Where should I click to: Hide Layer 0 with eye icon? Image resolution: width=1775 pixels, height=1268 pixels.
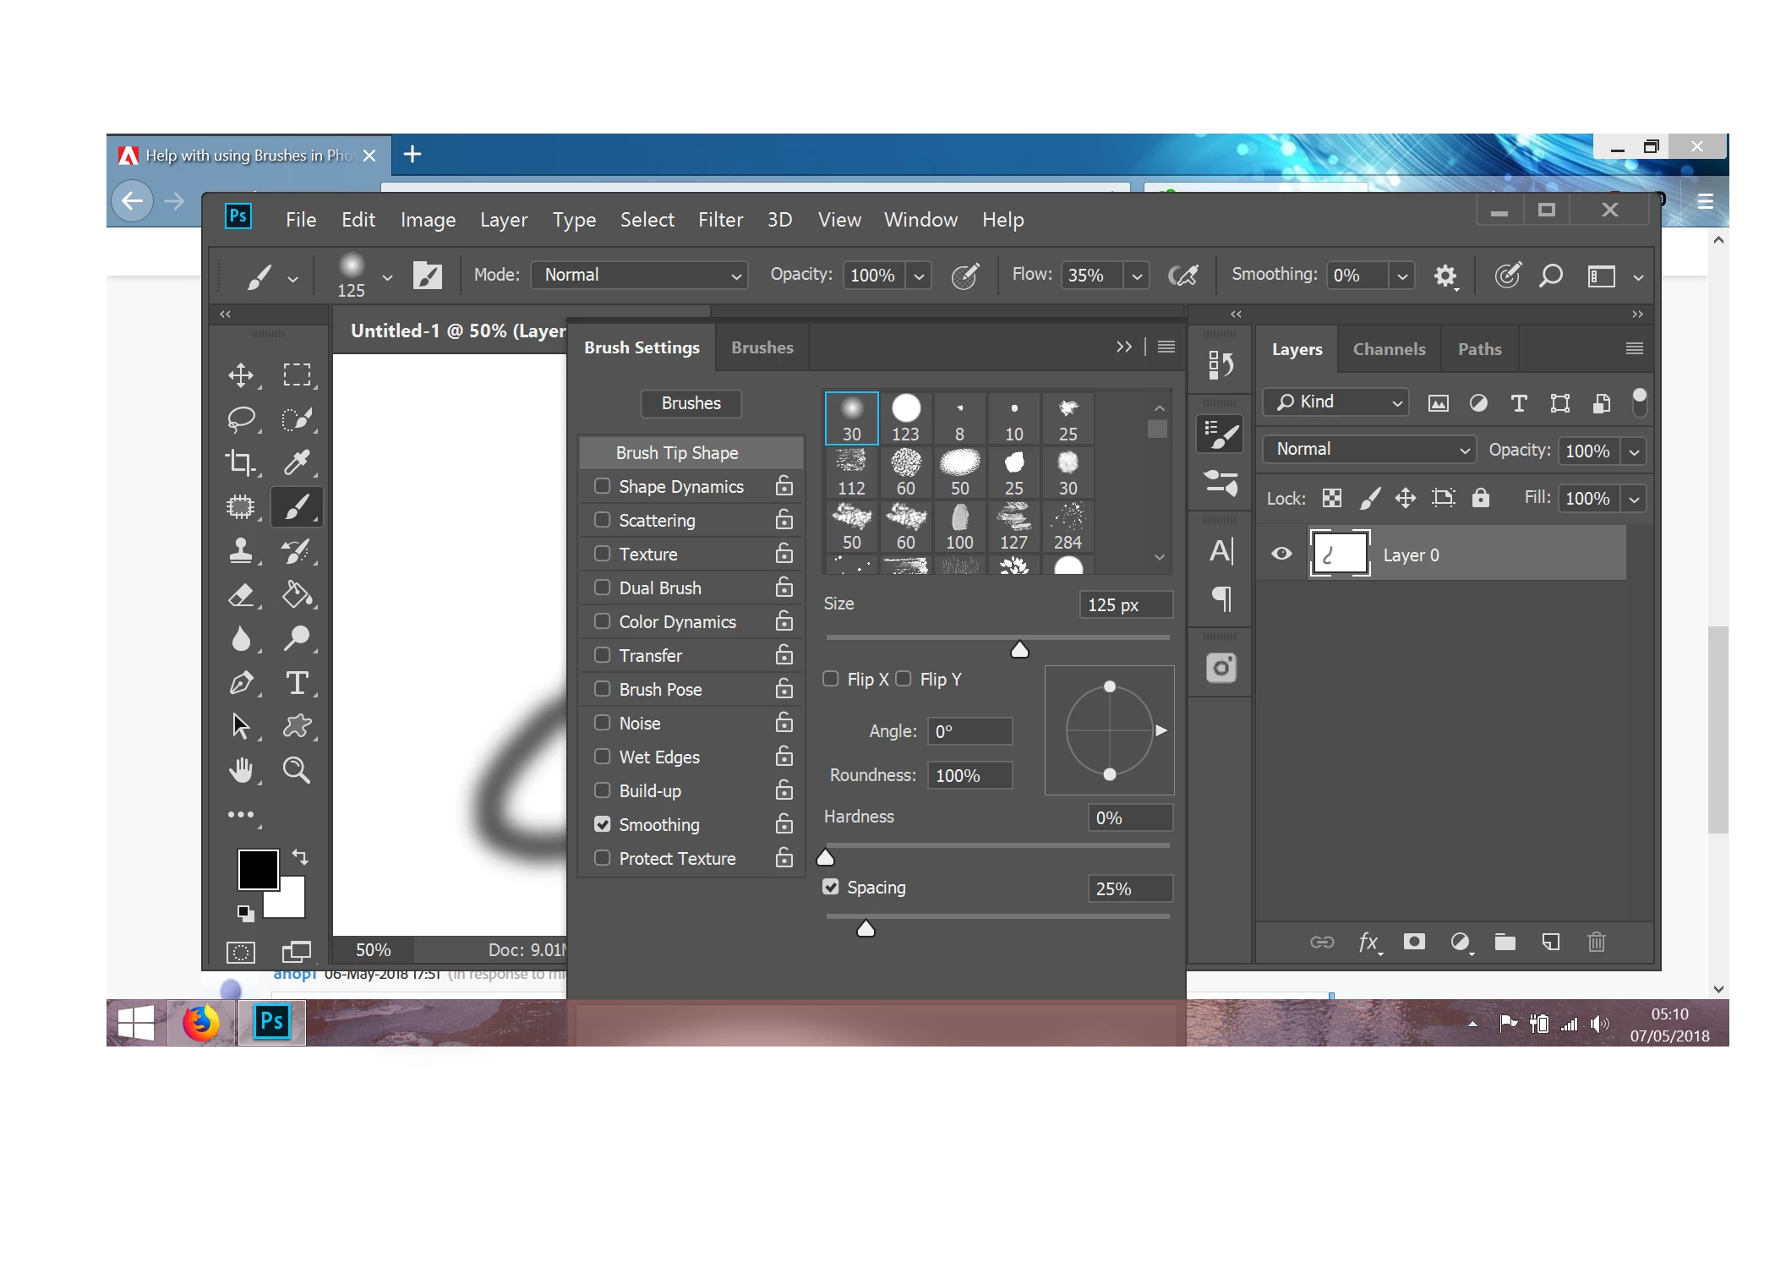click(x=1281, y=554)
